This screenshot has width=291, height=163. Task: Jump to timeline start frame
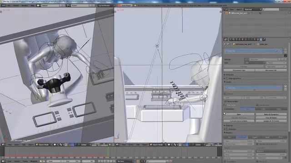tap(99, 161)
